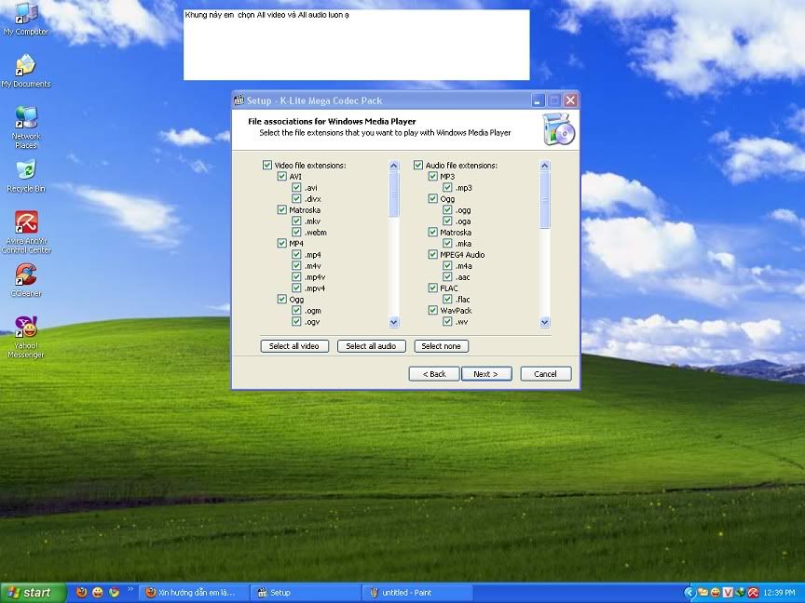The height and width of the screenshot is (603, 805).
Task: Select the Avira AntiVir Control Center icon
Action: pos(26,232)
